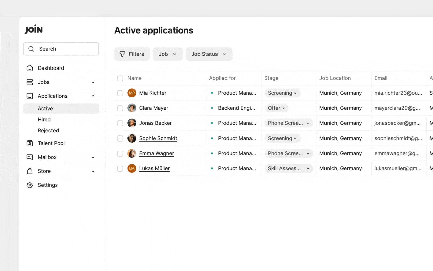
Task: Click the Mailbox message icon
Action: [x=30, y=157]
